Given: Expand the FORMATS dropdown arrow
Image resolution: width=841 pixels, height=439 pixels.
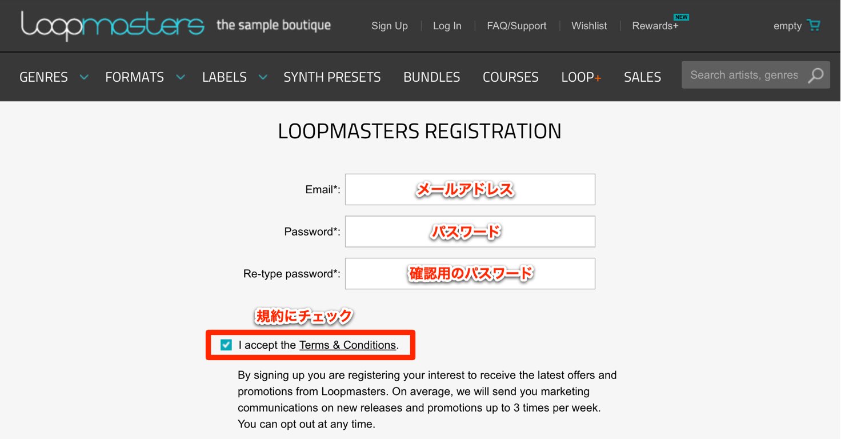Looking at the screenshot, I should 181,77.
